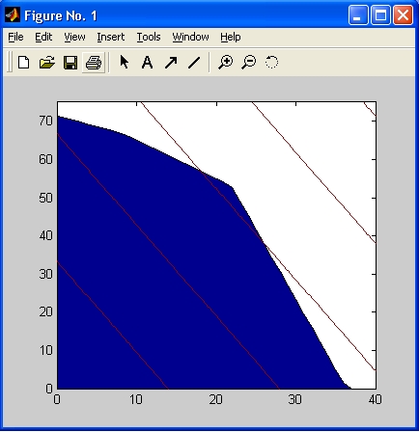Print the figure with the printer icon
This screenshot has height=432, width=419.
pyautogui.click(x=94, y=63)
